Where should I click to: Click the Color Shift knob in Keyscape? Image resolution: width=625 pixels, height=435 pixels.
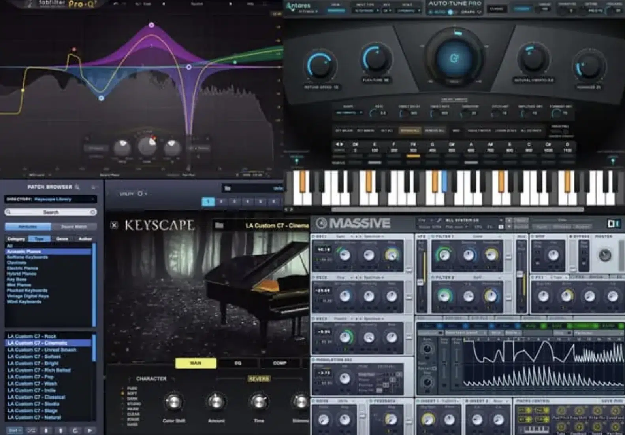(173, 402)
